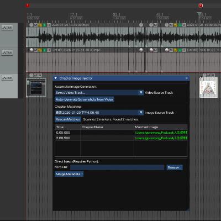Click volume knob of last track-two item
Image resolution: width=221 pixels, height=221 pixels.
167,50
